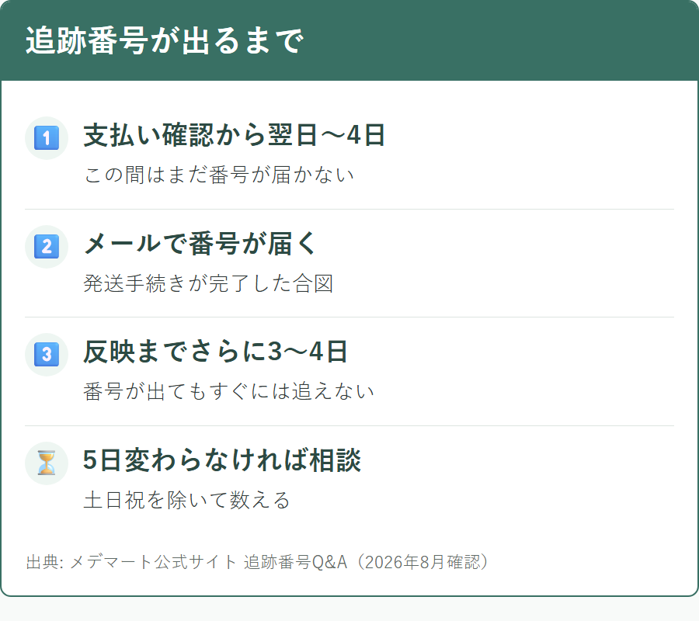Image resolution: width=699 pixels, height=621 pixels.
Task: Click divider line below step 3
Action: (349, 425)
